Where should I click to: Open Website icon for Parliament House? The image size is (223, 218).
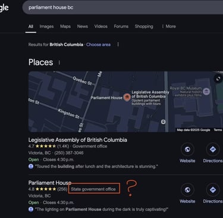coord(187,190)
